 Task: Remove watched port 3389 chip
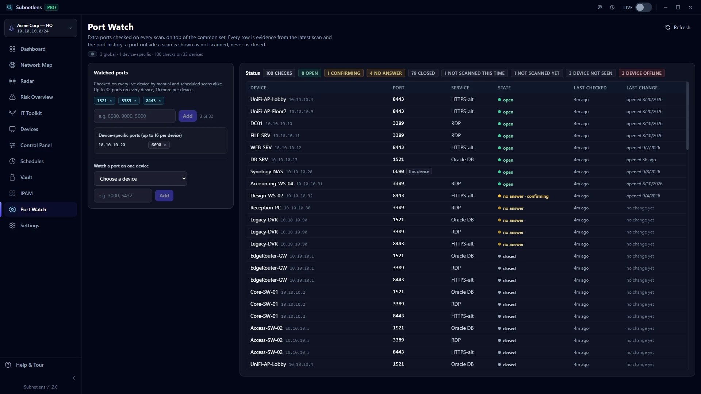coord(135,101)
